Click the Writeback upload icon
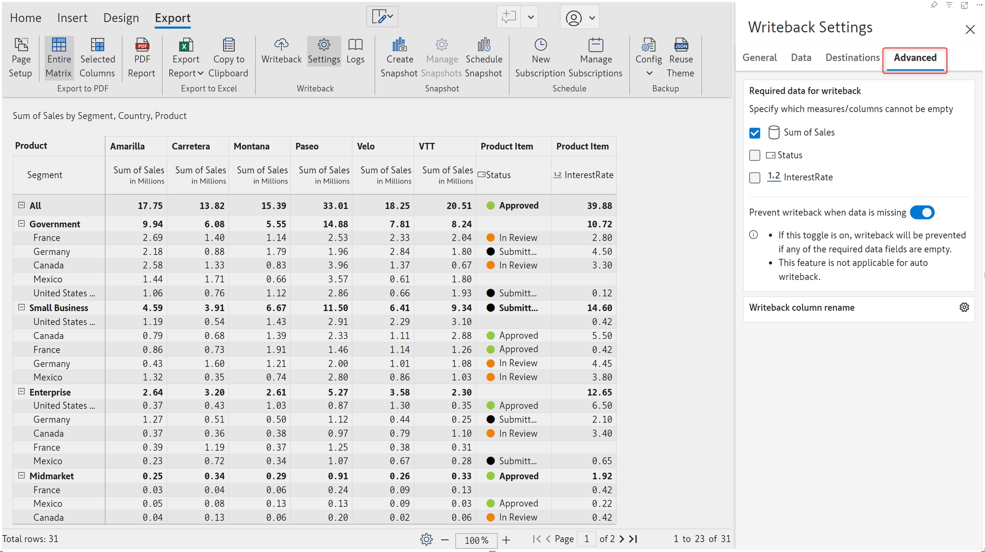Viewport: 985px width, 552px height. [281, 45]
